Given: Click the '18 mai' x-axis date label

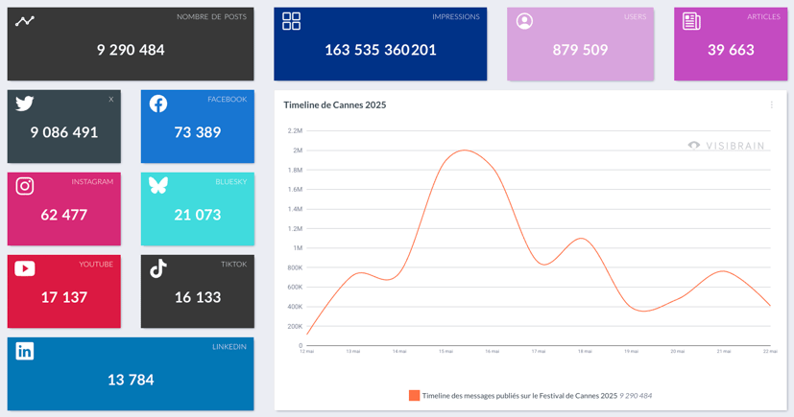Looking at the screenshot, I should [x=585, y=351].
